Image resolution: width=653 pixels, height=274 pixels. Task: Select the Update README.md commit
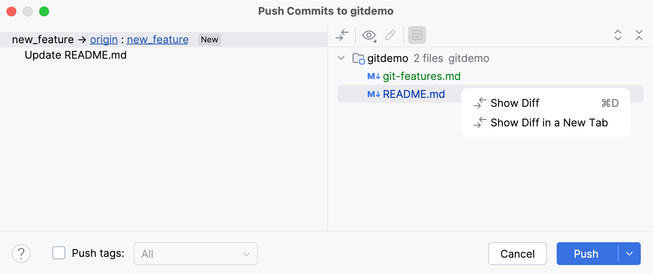click(76, 55)
